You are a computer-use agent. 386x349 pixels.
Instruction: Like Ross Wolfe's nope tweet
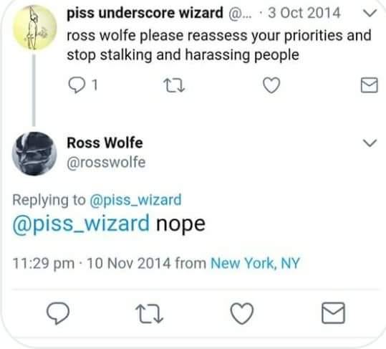click(242, 313)
